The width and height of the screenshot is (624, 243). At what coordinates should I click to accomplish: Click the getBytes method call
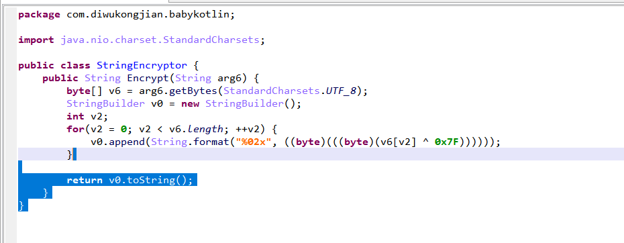click(193, 91)
